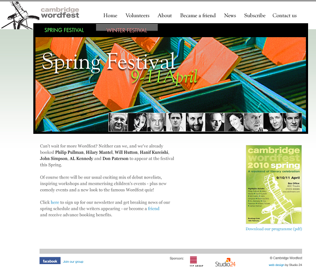Open the 2010 spring programme poster

274,184
